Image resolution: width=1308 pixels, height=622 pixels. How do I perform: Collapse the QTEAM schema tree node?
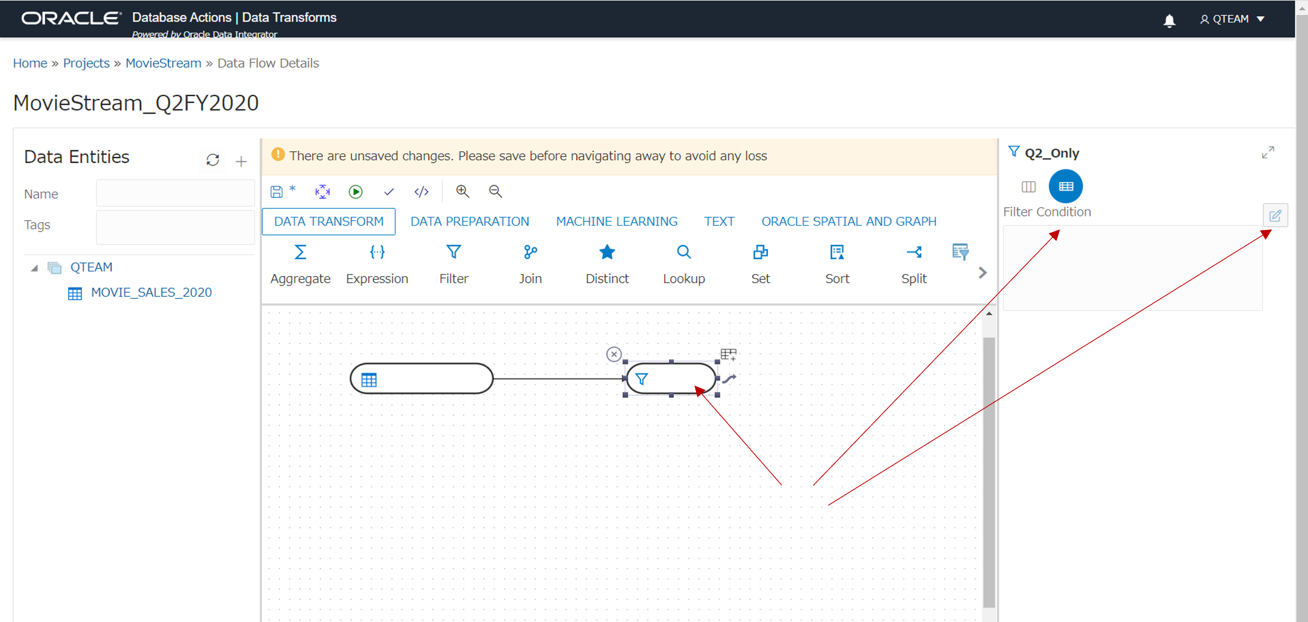click(x=34, y=267)
